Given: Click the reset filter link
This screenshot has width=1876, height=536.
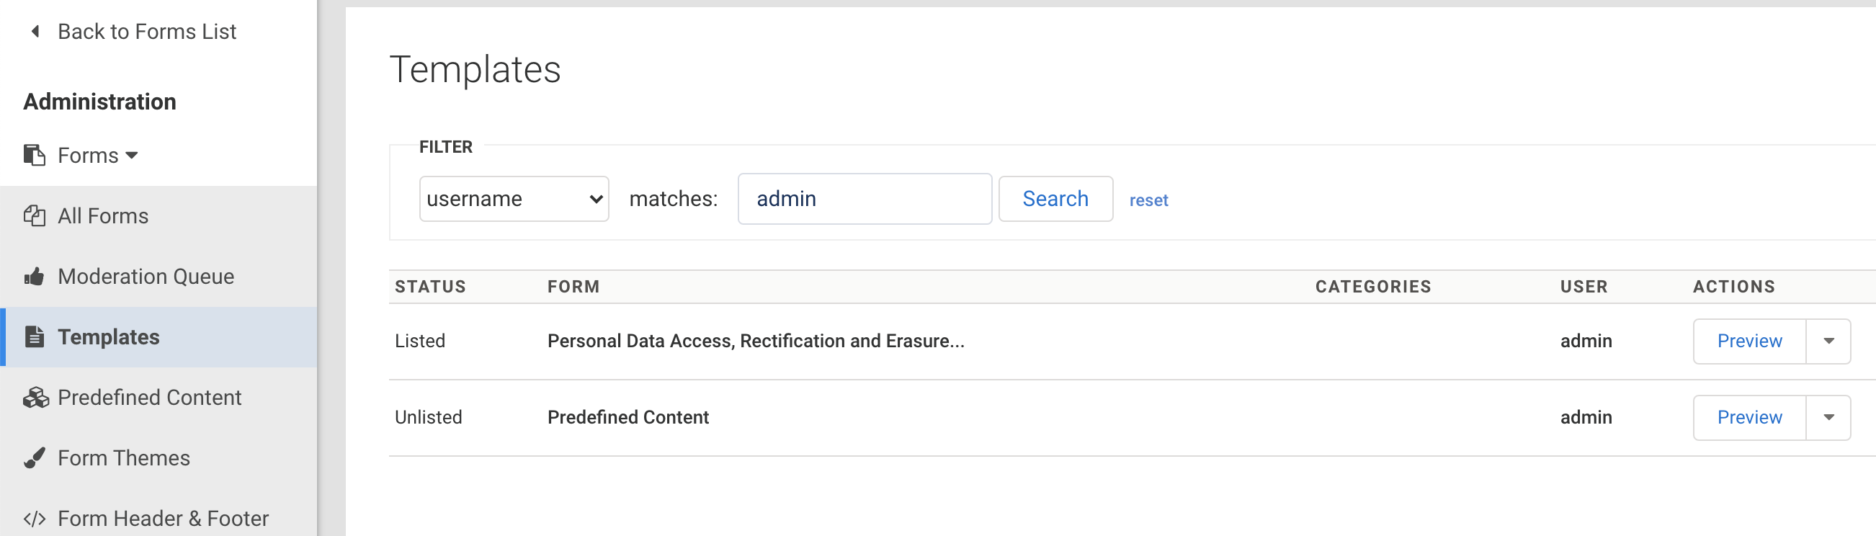Looking at the screenshot, I should pos(1148,200).
